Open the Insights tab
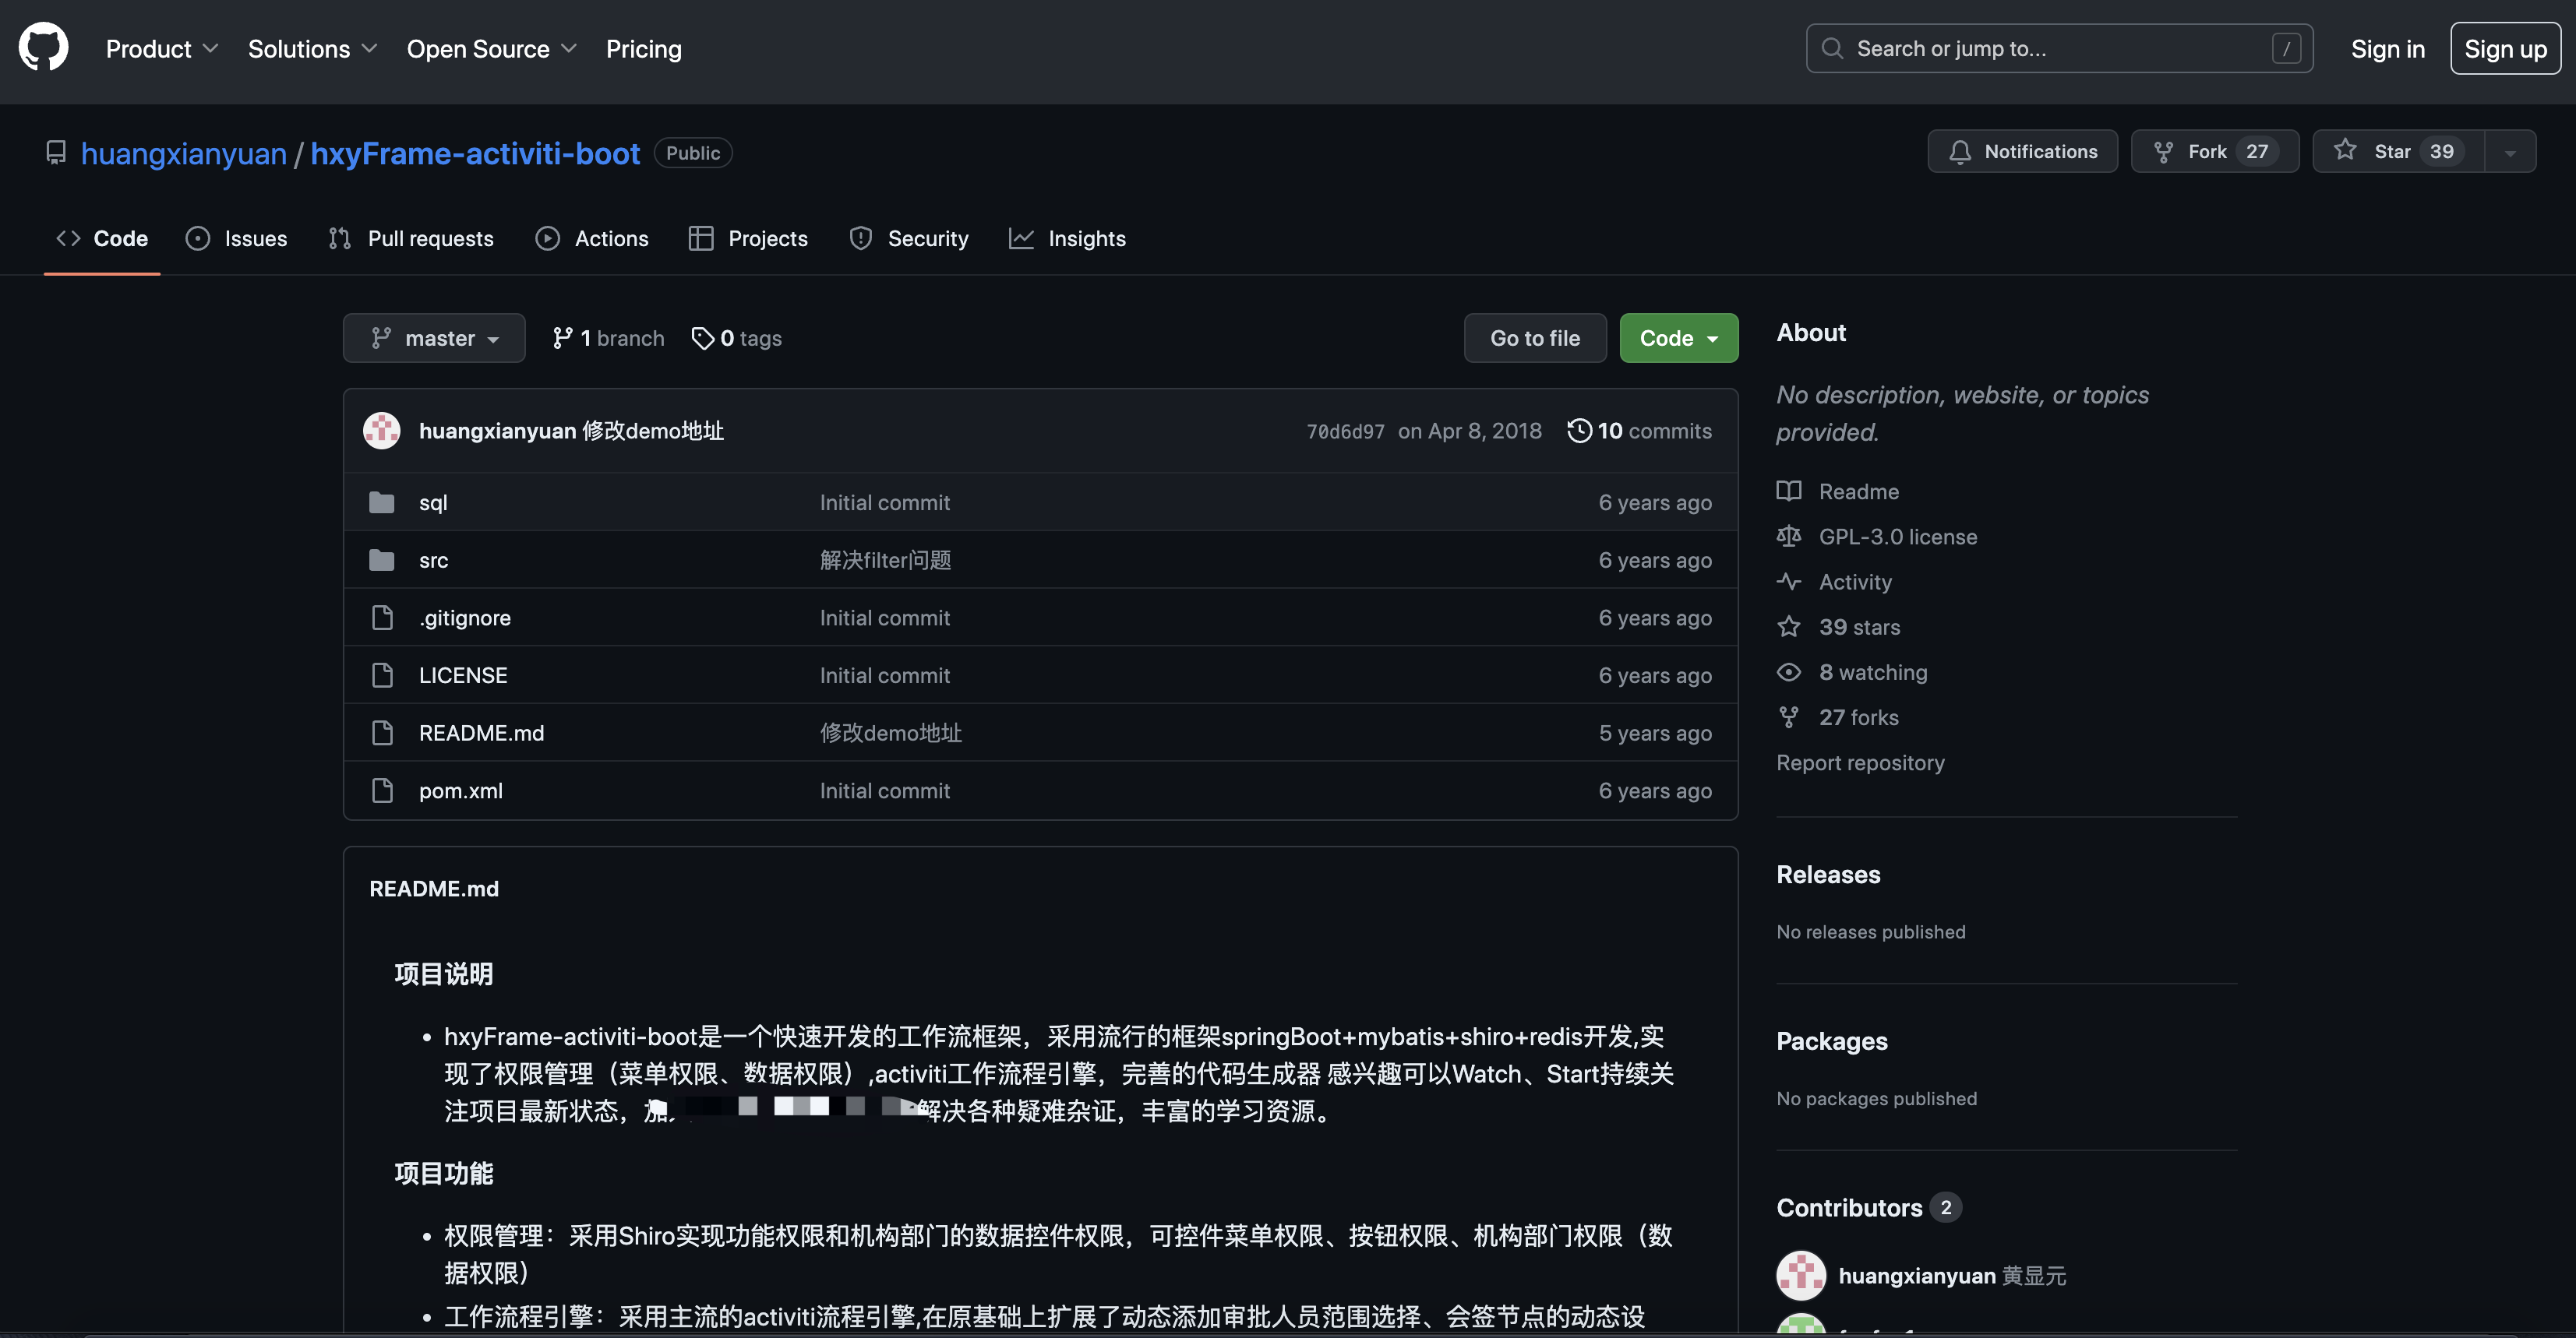2576x1338 pixels. coord(1067,239)
